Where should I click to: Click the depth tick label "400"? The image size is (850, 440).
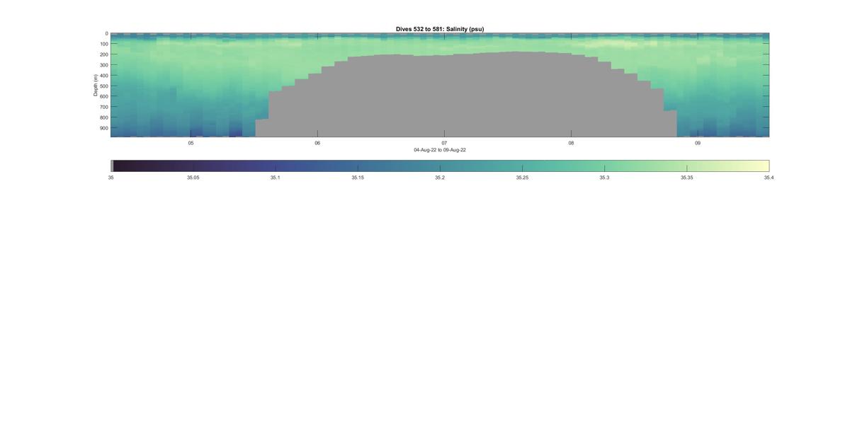(103, 76)
